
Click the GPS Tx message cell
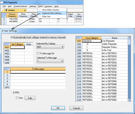pyautogui.click(x=38, y=88)
